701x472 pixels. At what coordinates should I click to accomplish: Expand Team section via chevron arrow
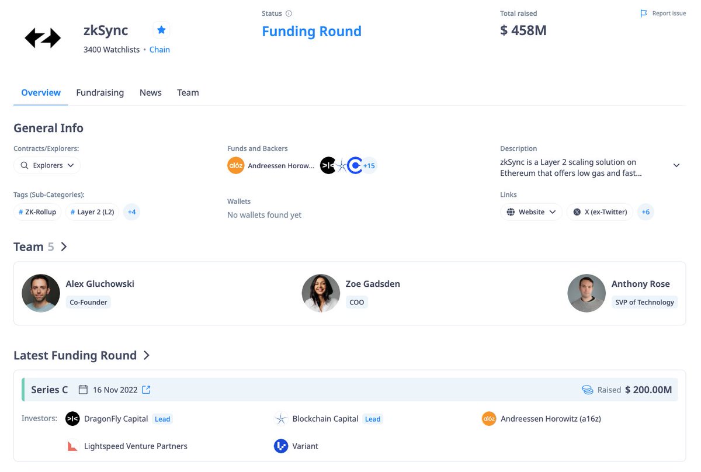click(64, 247)
